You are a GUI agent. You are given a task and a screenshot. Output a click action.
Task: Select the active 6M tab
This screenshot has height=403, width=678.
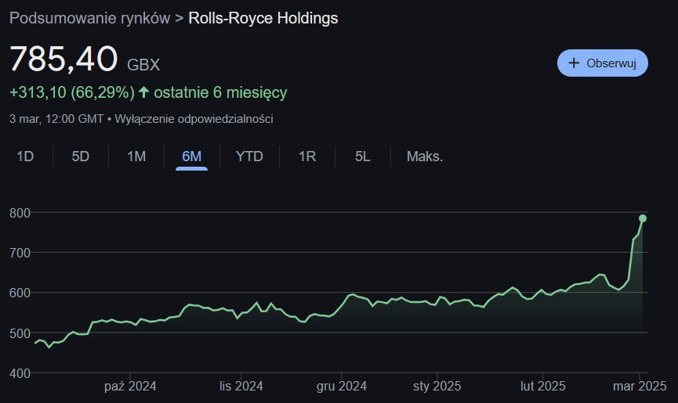pos(191,157)
